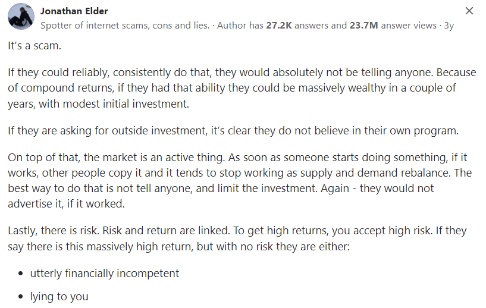Click the sentence about asking for outside investment

point(233,131)
